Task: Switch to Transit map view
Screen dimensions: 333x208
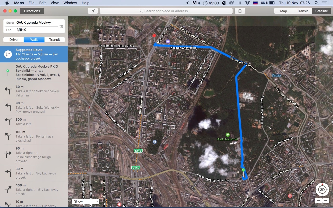Action: pyautogui.click(x=302, y=11)
